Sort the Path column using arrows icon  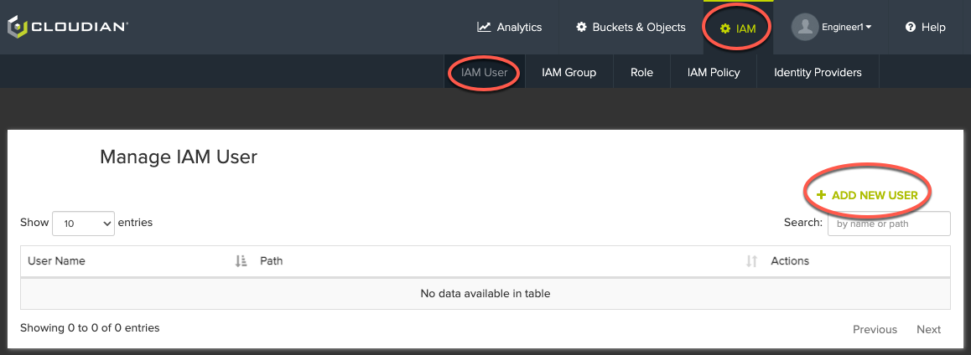751,261
